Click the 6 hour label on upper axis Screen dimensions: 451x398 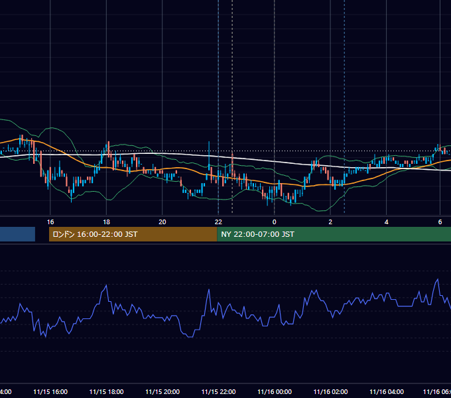click(440, 222)
